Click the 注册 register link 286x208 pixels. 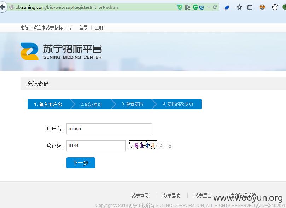pos(99,28)
